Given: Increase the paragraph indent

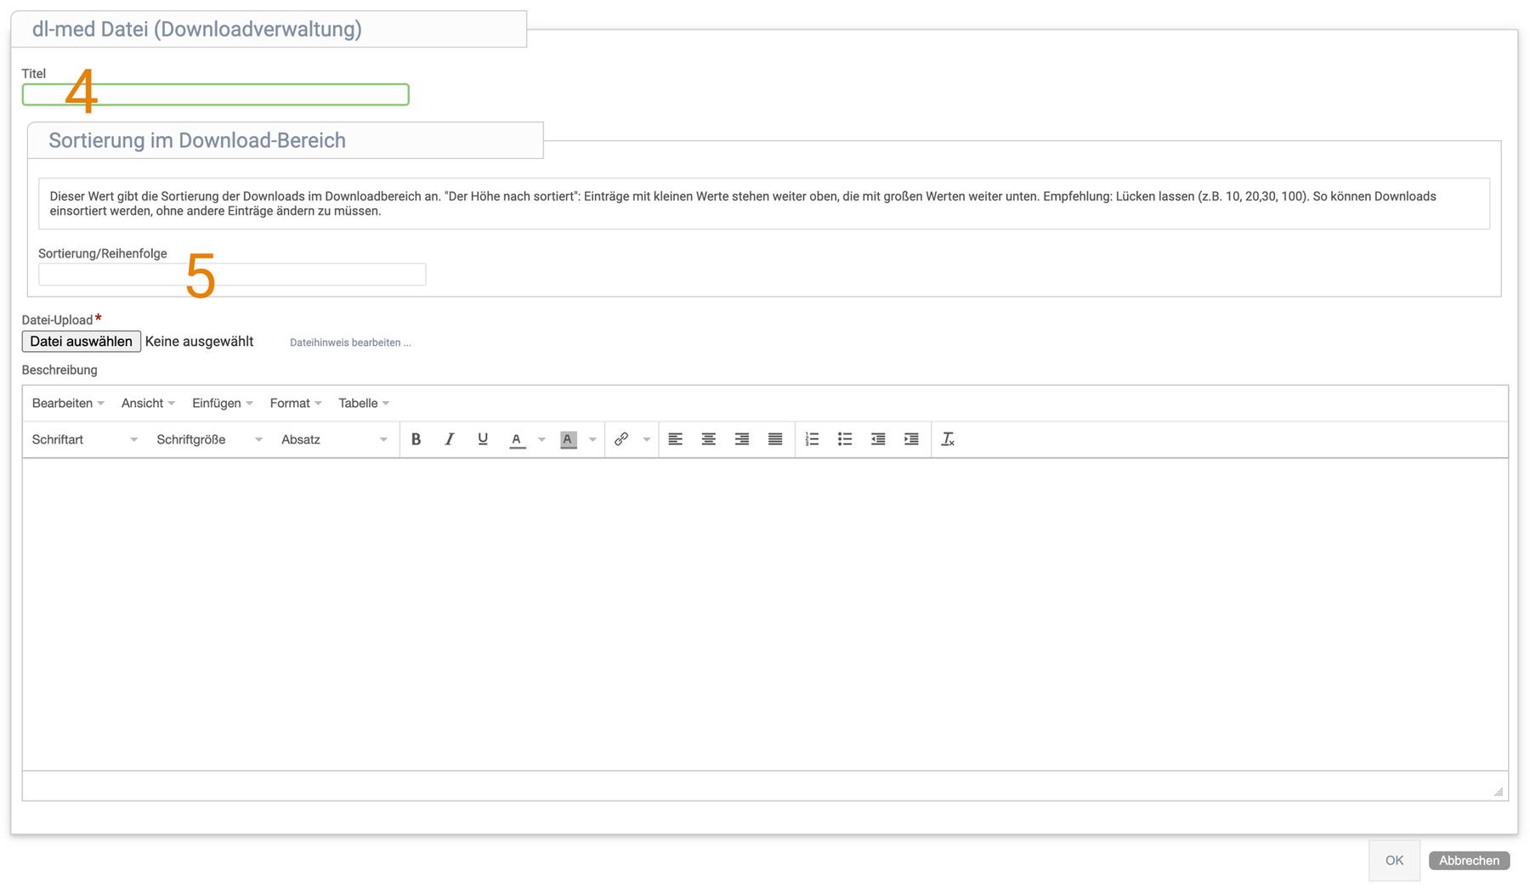Looking at the screenshot, I should (x=911, y=439).
